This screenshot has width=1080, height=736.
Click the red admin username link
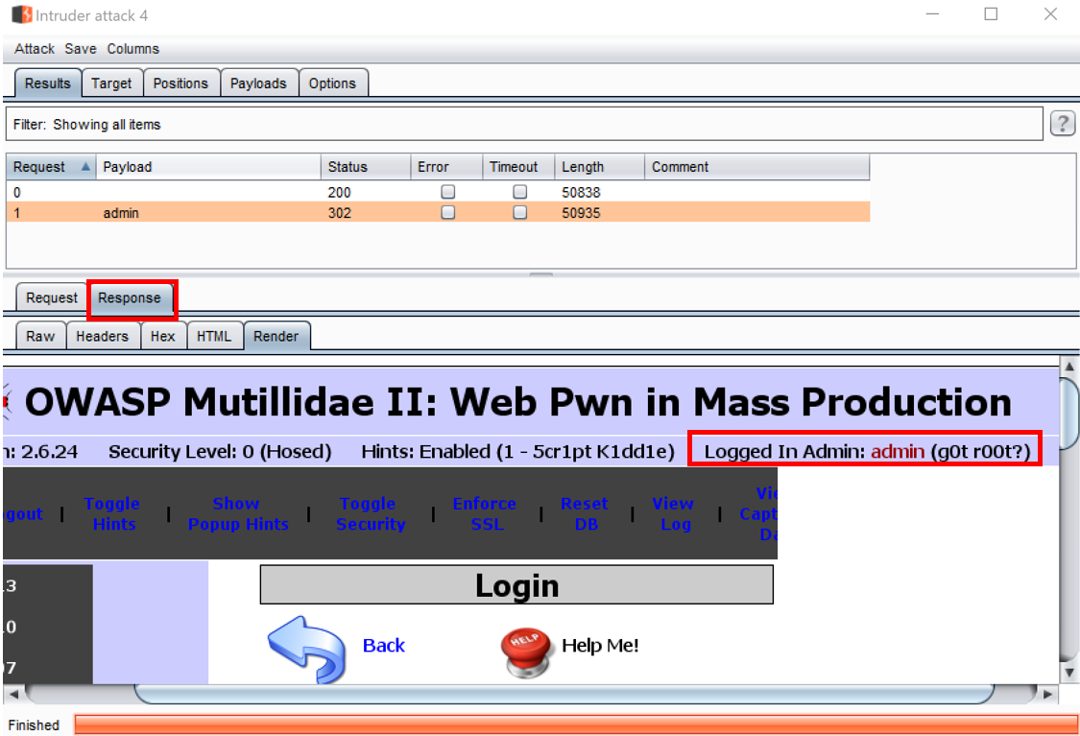tap(898, 452)
